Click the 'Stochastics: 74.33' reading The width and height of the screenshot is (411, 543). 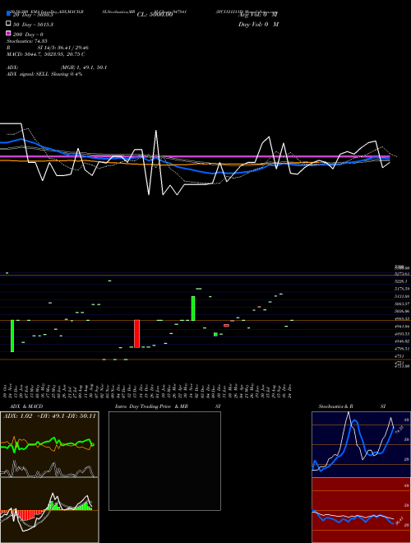27,41
